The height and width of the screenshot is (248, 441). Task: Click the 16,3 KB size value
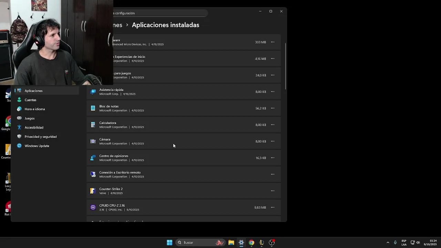coord(261,158)
